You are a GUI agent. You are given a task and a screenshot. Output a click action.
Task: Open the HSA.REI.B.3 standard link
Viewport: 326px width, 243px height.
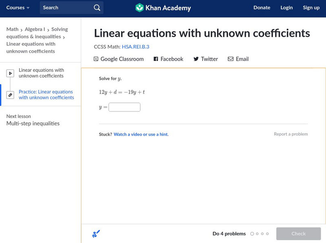(x=135, y=47)
